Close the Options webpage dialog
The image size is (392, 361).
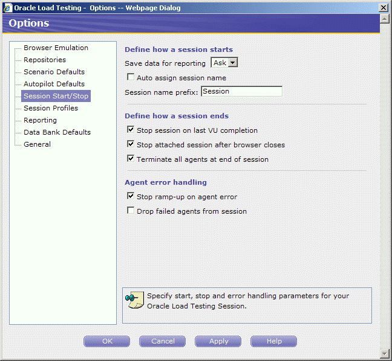tap(384, 8)
